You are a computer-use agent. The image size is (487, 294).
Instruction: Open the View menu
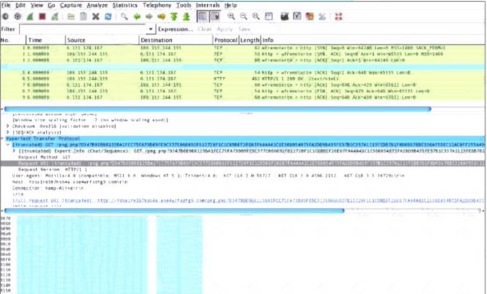tap(37, 5)
